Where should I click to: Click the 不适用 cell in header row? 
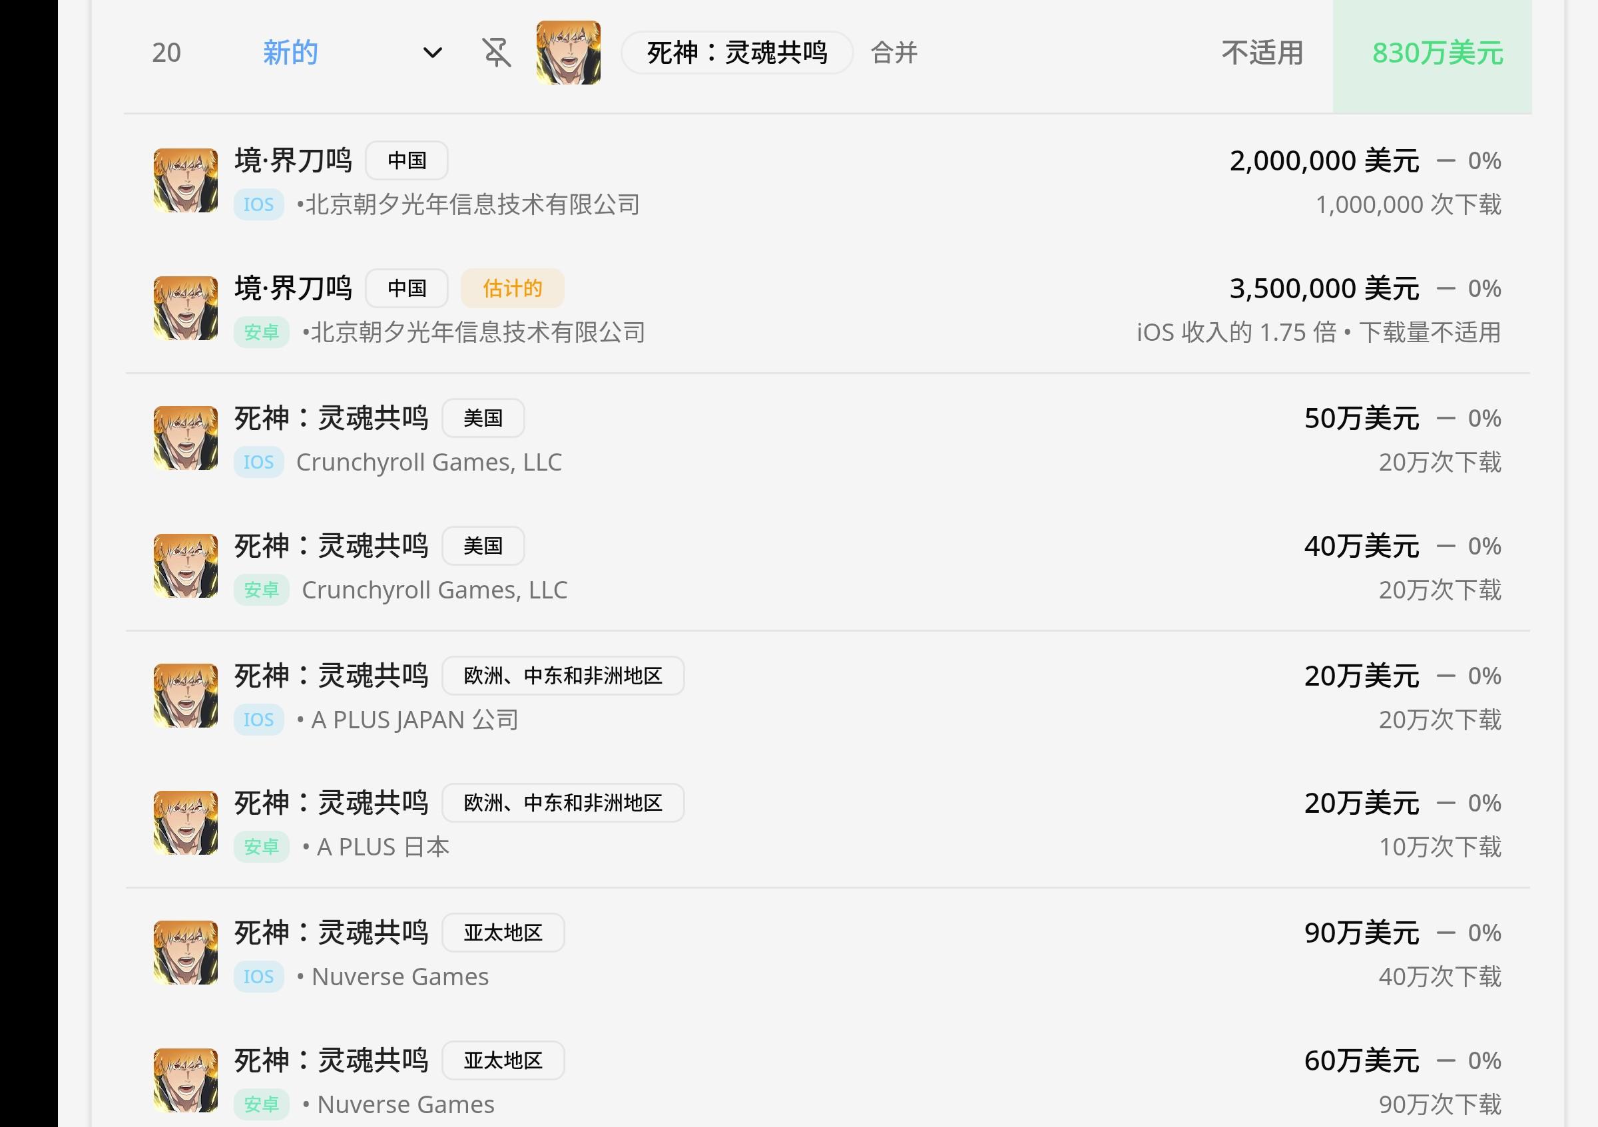pyautogui.click(x=1262, y=53)
